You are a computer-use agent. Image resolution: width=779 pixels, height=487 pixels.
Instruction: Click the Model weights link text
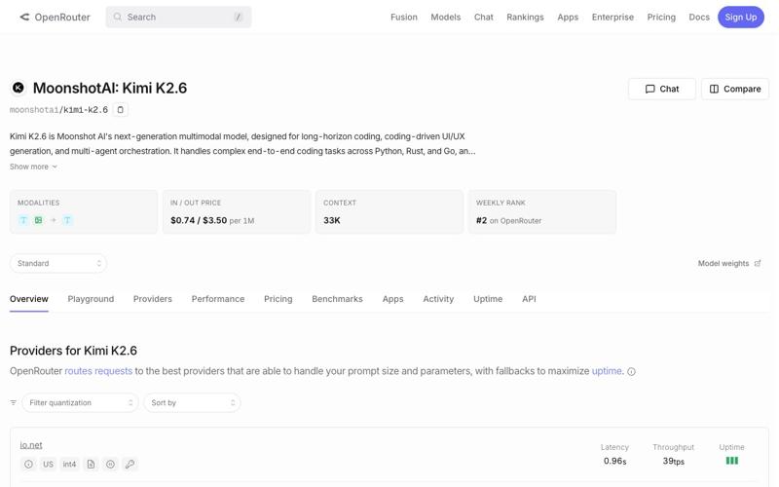(723, 263)
